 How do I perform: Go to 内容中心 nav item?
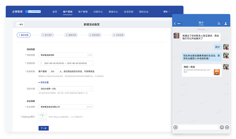point(98,12)
